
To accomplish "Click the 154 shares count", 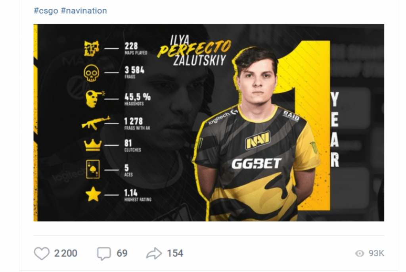I will tap(175, 253).
